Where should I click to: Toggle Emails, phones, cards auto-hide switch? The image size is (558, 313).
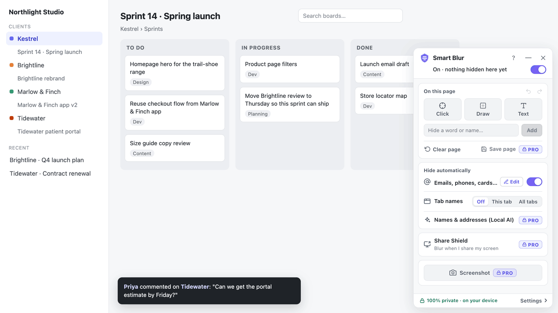[534, 182]
